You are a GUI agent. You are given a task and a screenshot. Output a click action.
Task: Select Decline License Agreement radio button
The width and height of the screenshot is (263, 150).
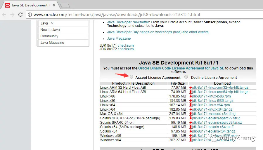(x=186, y=77)
